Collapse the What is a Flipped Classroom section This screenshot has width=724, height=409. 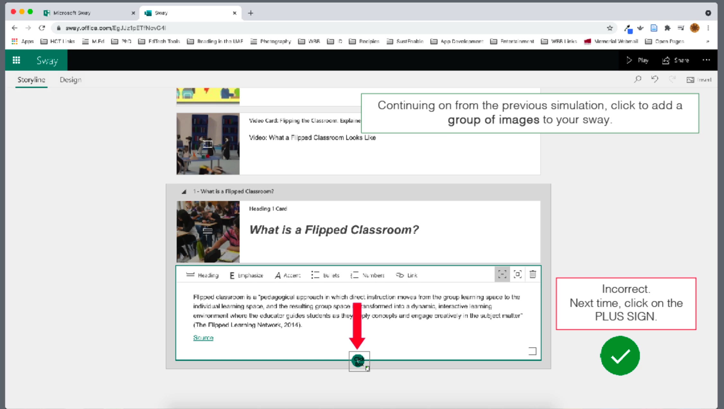tap(184, 192)
